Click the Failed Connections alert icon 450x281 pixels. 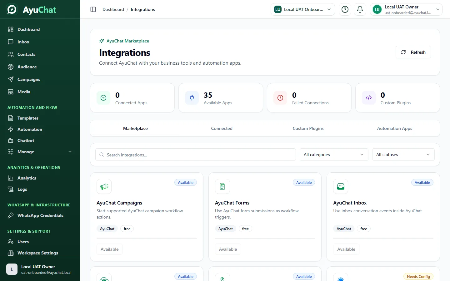(x=280, y=98)
